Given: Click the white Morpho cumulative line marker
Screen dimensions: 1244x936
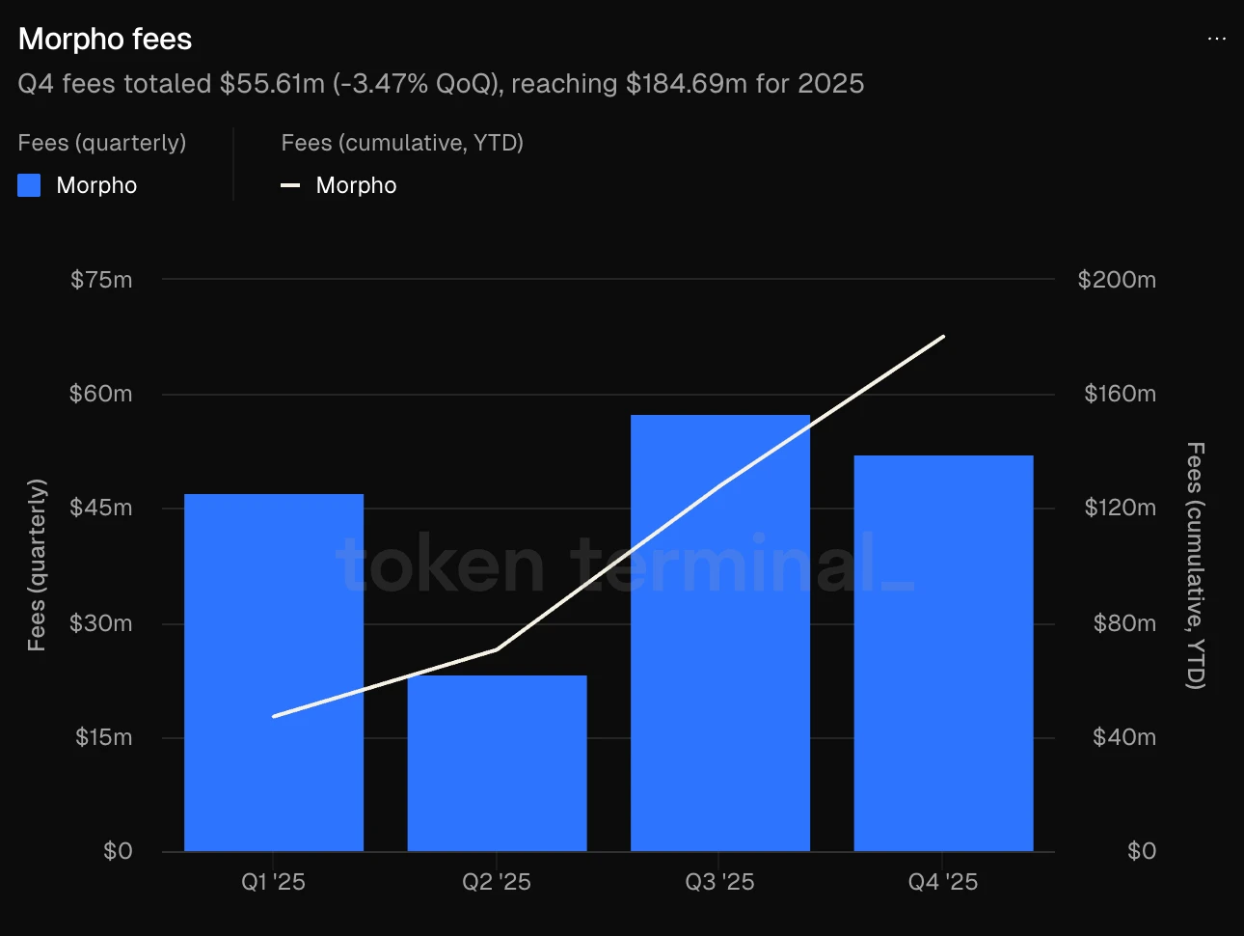Looking at the screenshot, I should (290, 185).
